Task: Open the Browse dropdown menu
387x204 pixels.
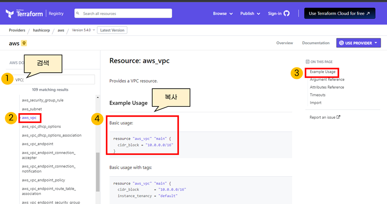Action: tap(223, 14)
